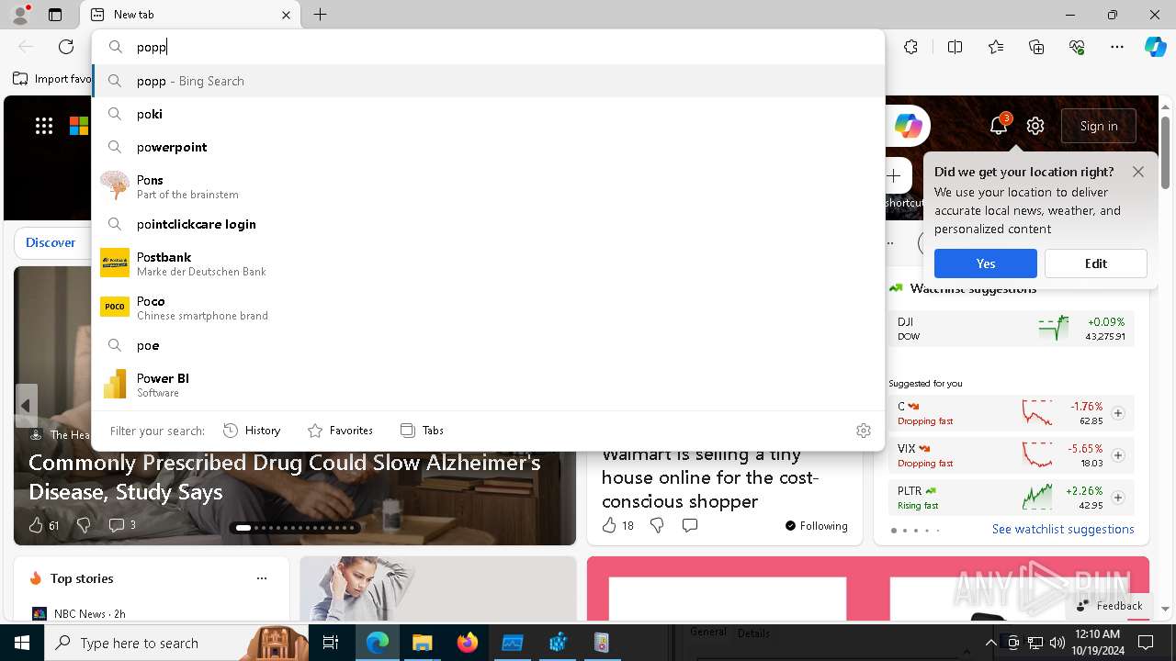Open comments on the Alzheimer's article
Viewport: 1176px width, 661px height.
point(122,525)
